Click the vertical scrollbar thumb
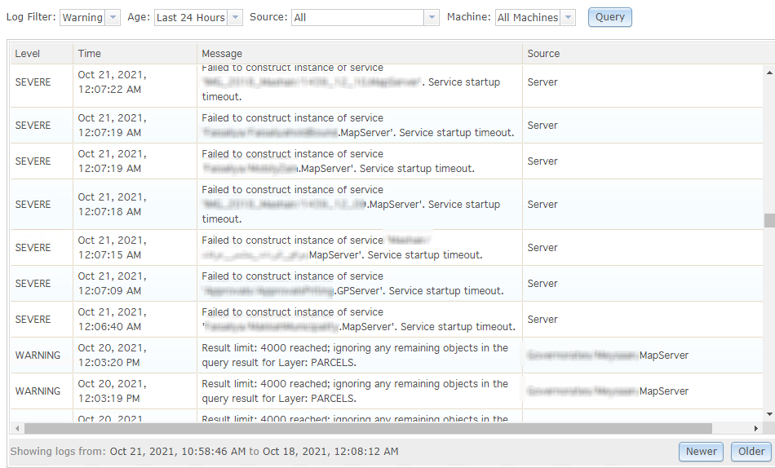The width and height of the screenshot is (775, 468). point(768,220)
